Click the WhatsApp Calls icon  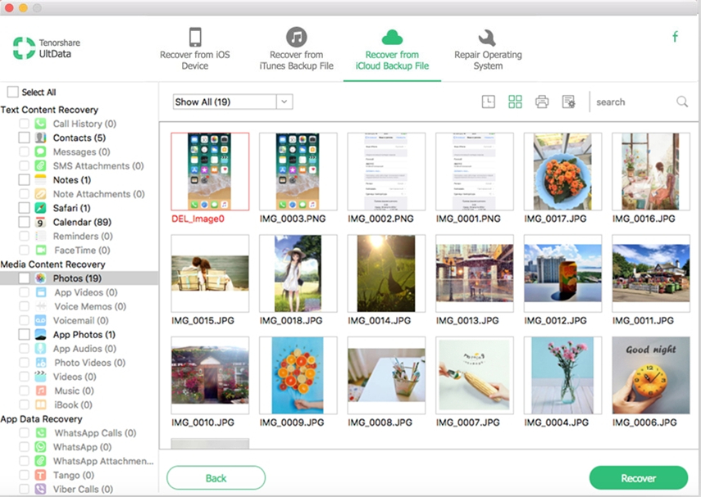tap(41, 432)
